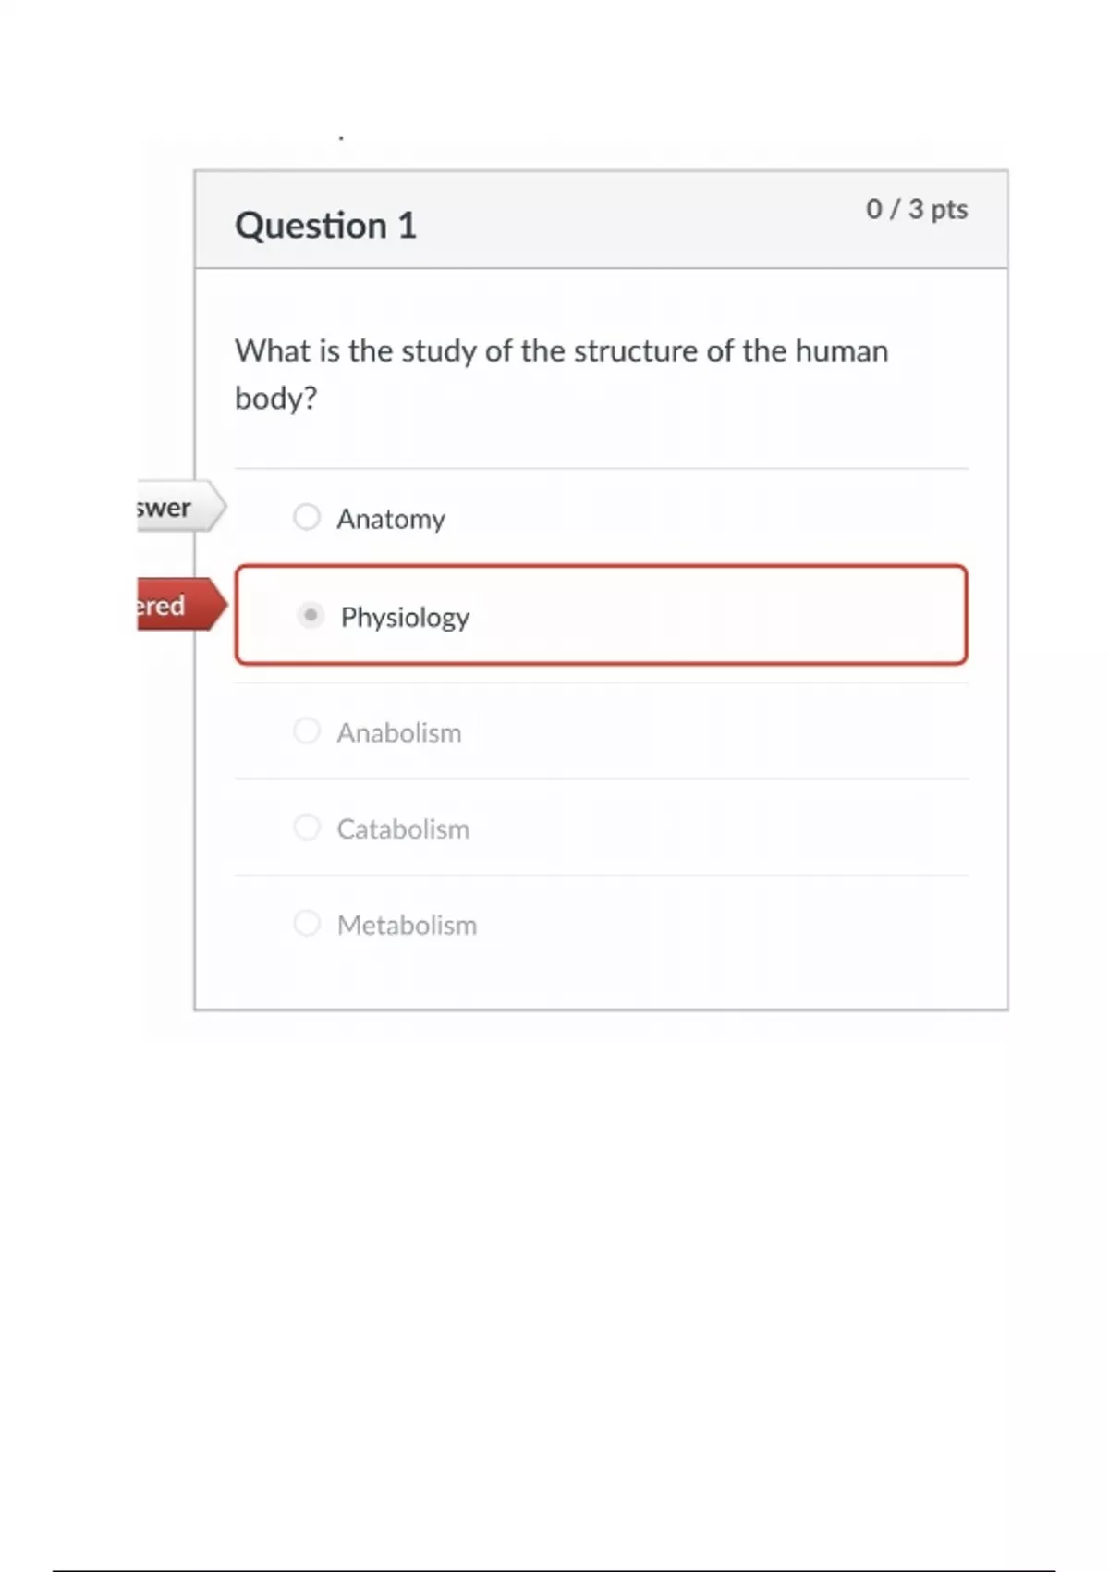Click the red 'Answered' flag arrow
The width and height of the screenshot is (1109, 1572).
(179, 605)
